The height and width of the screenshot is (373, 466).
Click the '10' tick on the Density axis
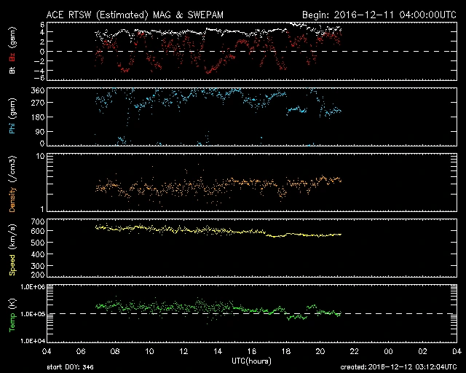[x=41, y=156]
